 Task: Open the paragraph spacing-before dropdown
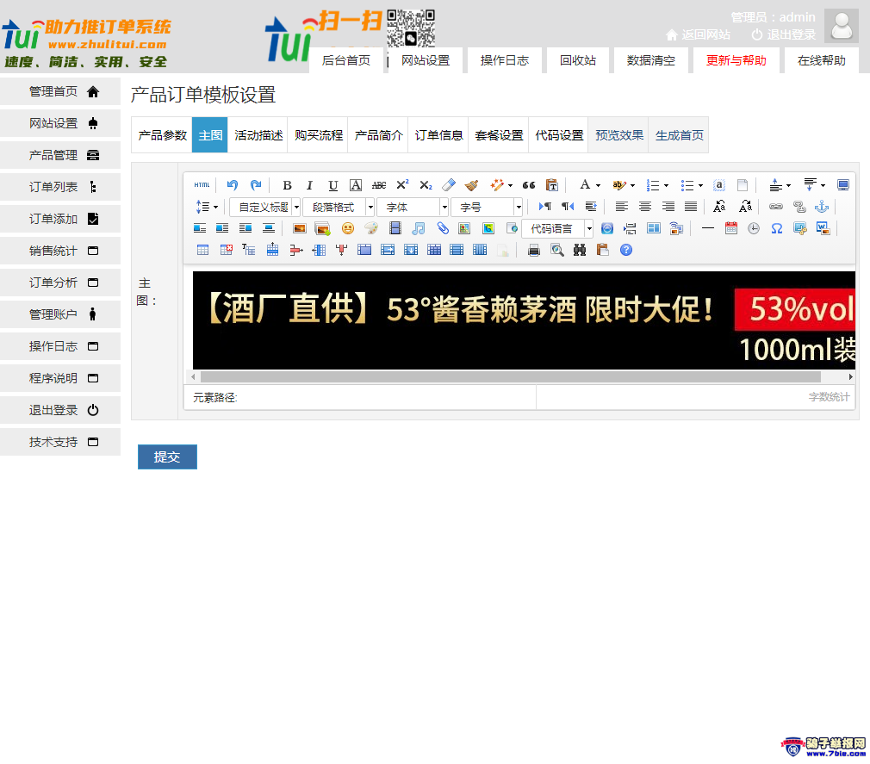click(x=780, y=185)
